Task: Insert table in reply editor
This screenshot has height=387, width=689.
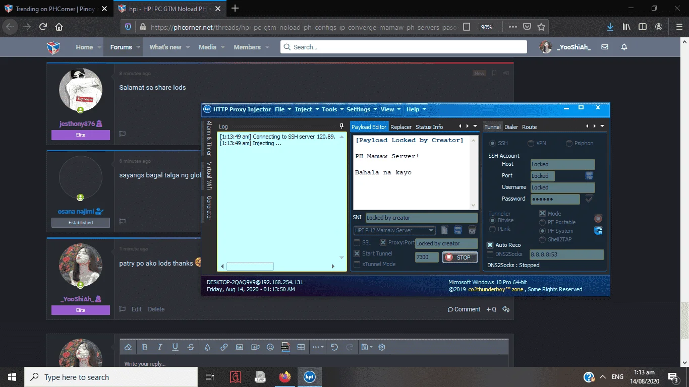Action: pos(301,347)
